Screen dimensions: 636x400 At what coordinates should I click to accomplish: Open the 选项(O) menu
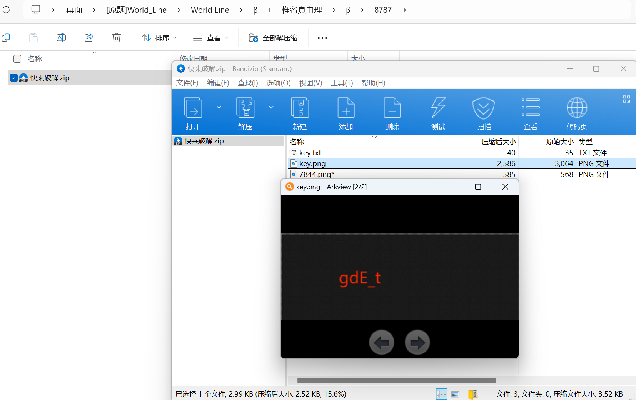point(279,83)
